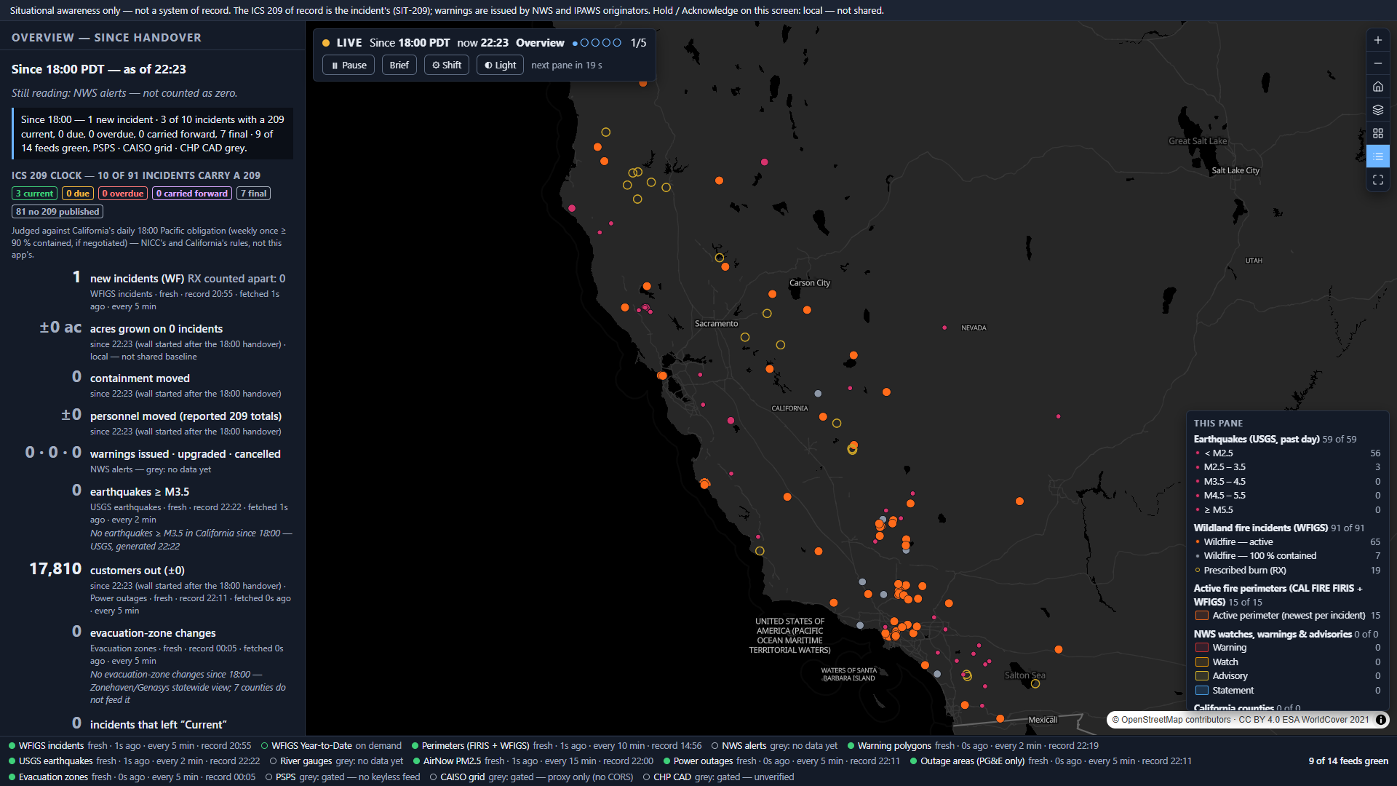
Task: Click the NWS alerts feed status
Action: (774, 746)
